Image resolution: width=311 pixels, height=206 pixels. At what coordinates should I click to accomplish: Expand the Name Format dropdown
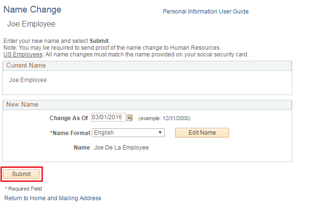(128, 133)
